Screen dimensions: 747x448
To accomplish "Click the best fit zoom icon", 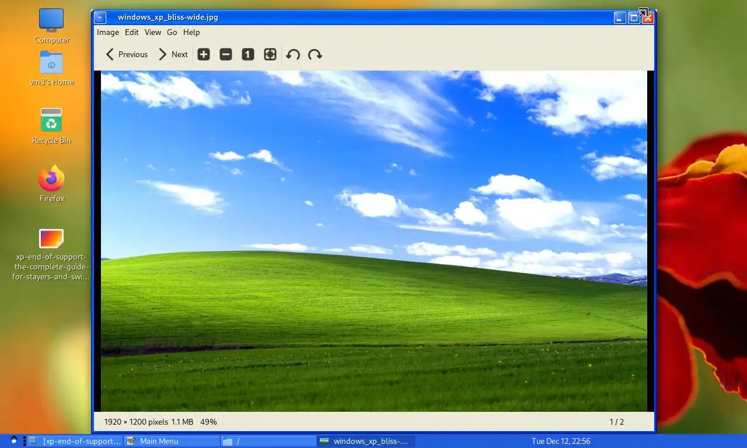I will pyautogui.click(x=270, y=54).
